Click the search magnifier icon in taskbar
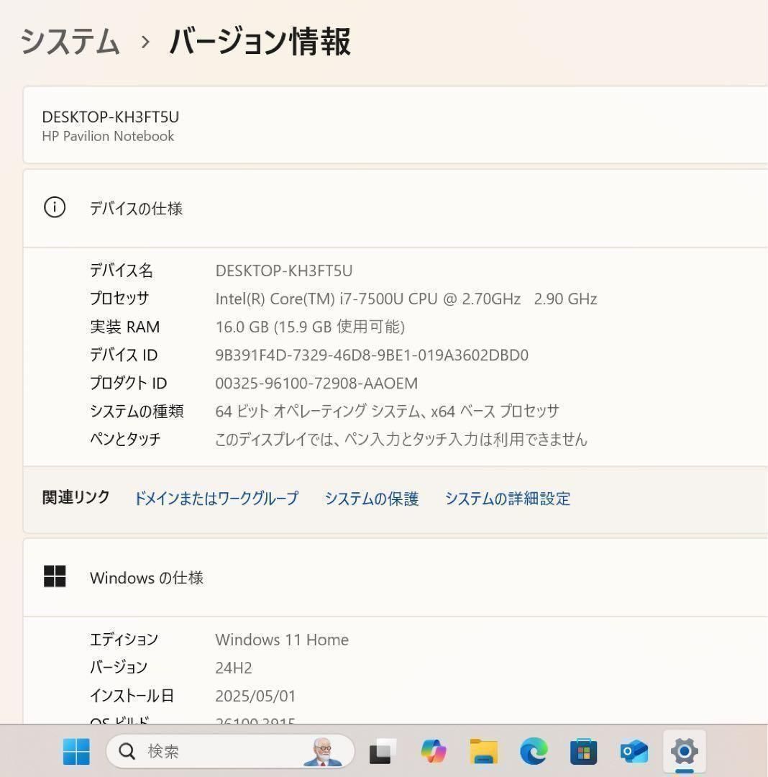 [127, 751]
